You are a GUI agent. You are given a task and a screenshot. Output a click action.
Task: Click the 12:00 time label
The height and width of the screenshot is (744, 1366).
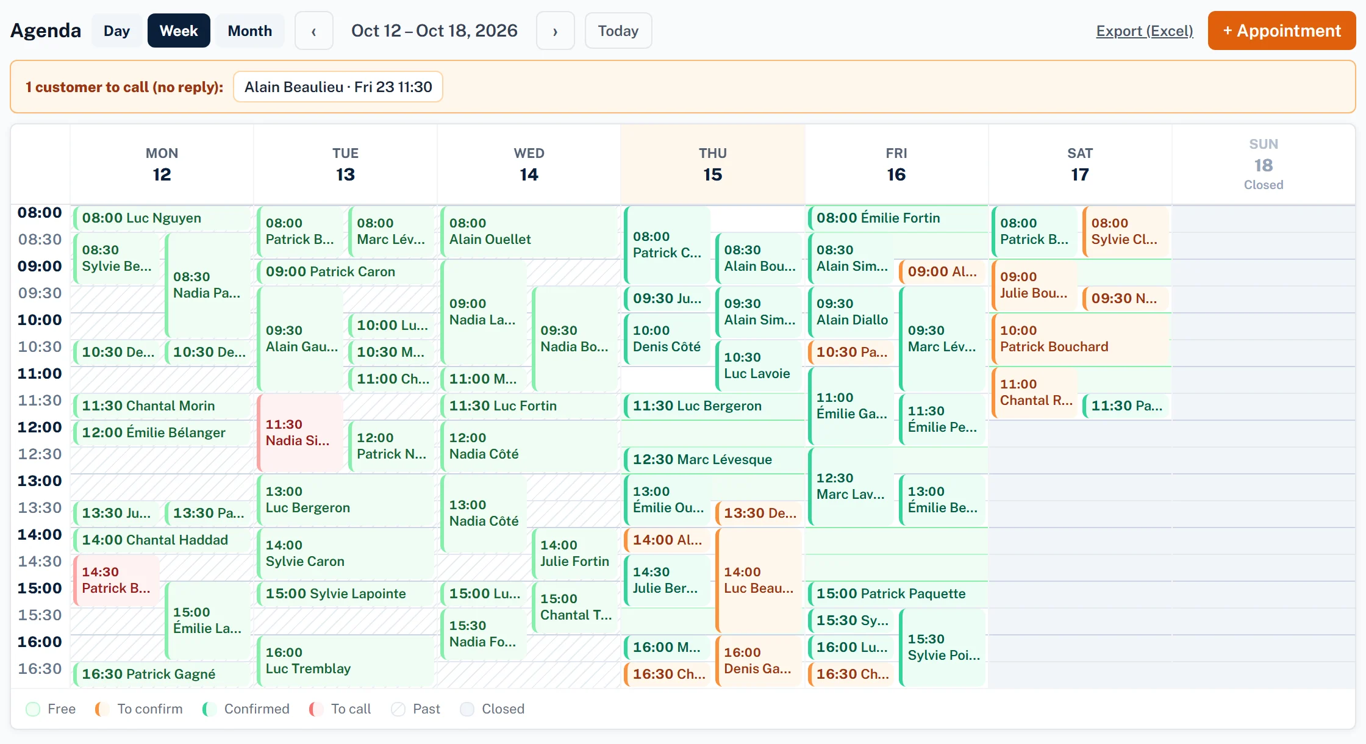click(40, 427)
